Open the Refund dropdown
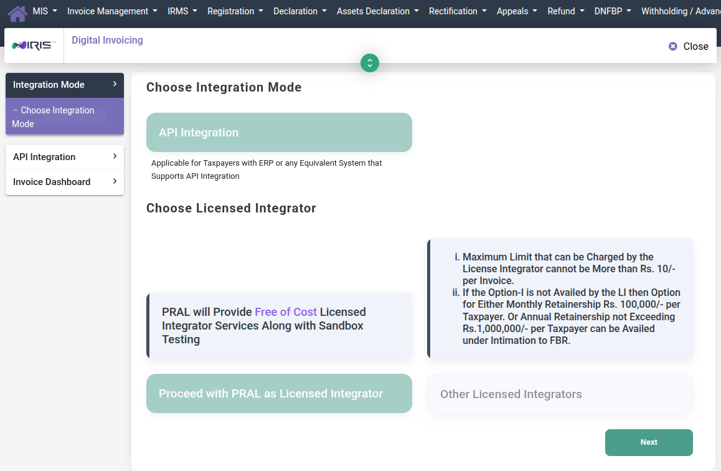 pyautogui.click(x=565, y=11)
